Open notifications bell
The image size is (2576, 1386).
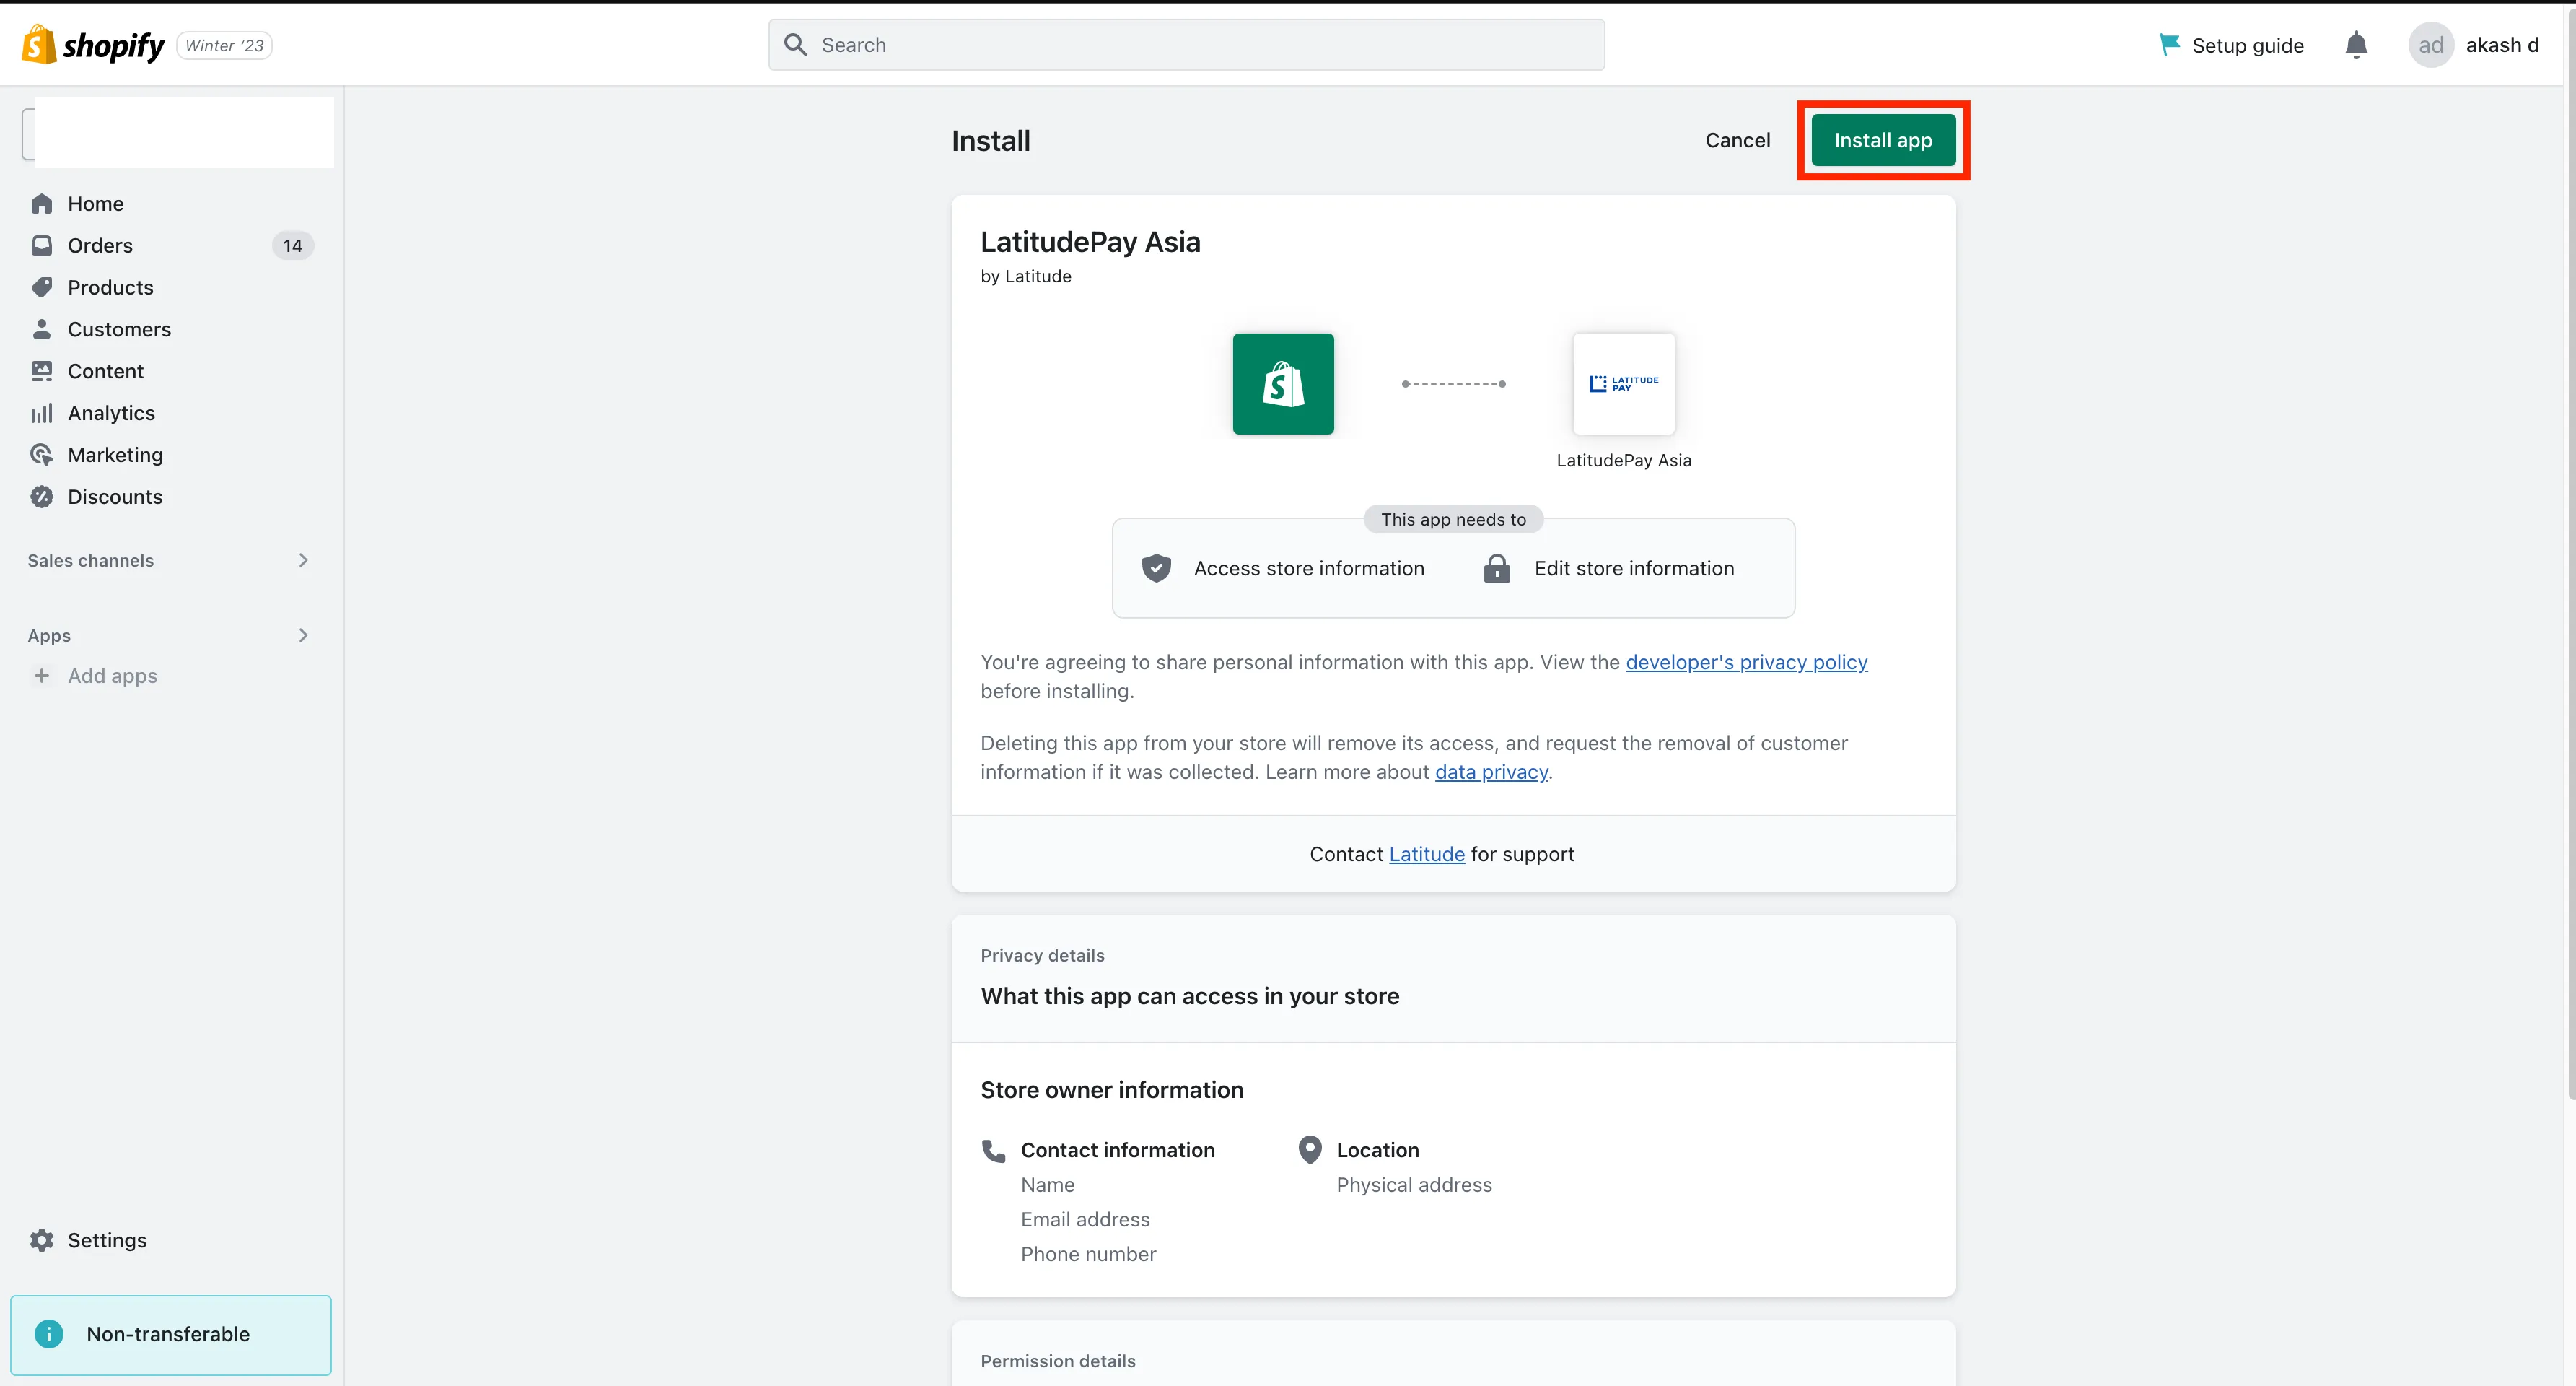click(2356, 45)
